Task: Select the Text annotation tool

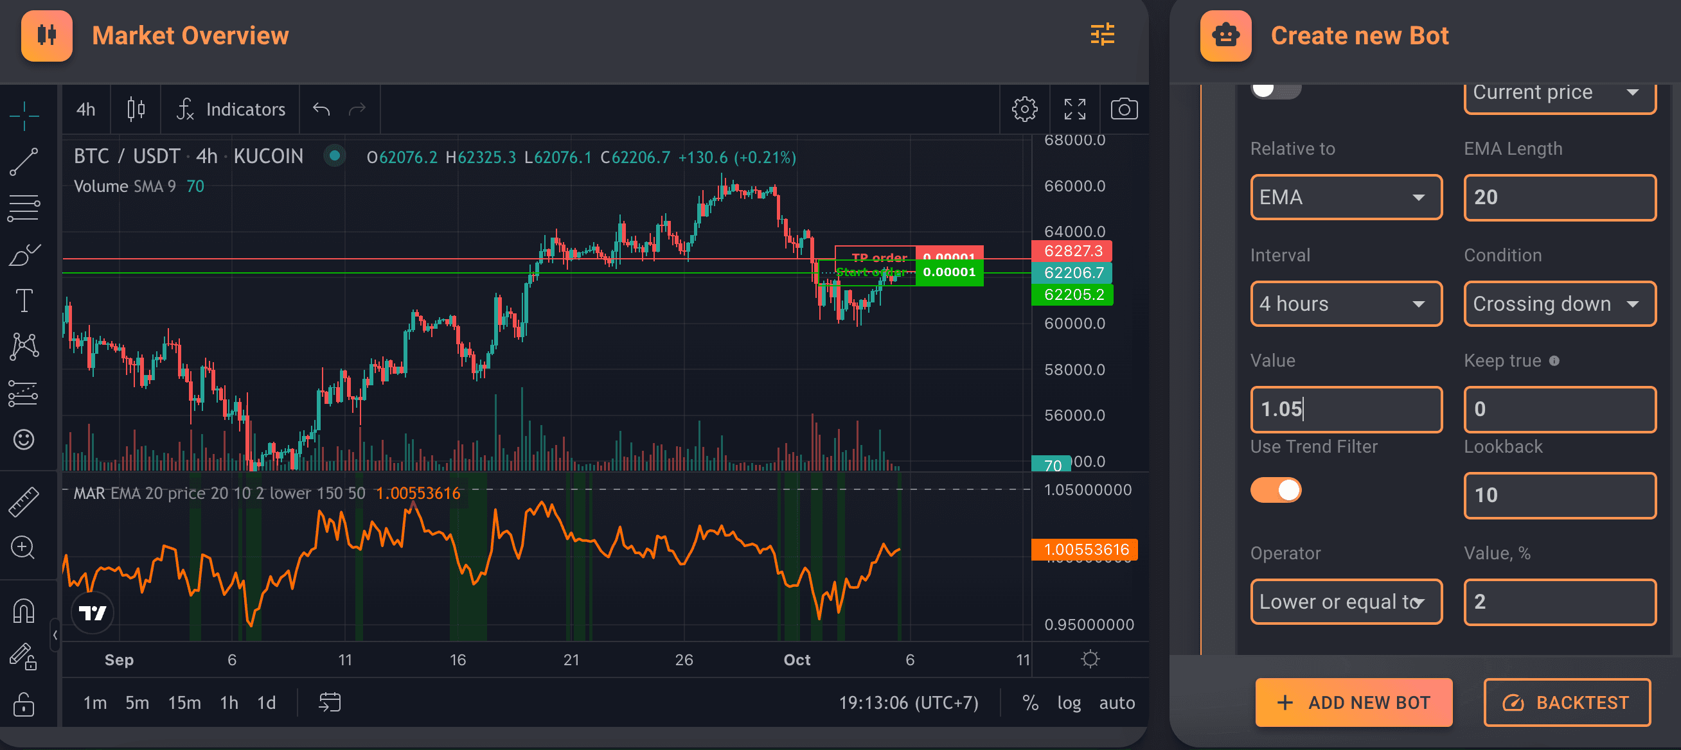Action: coord(24,301)
